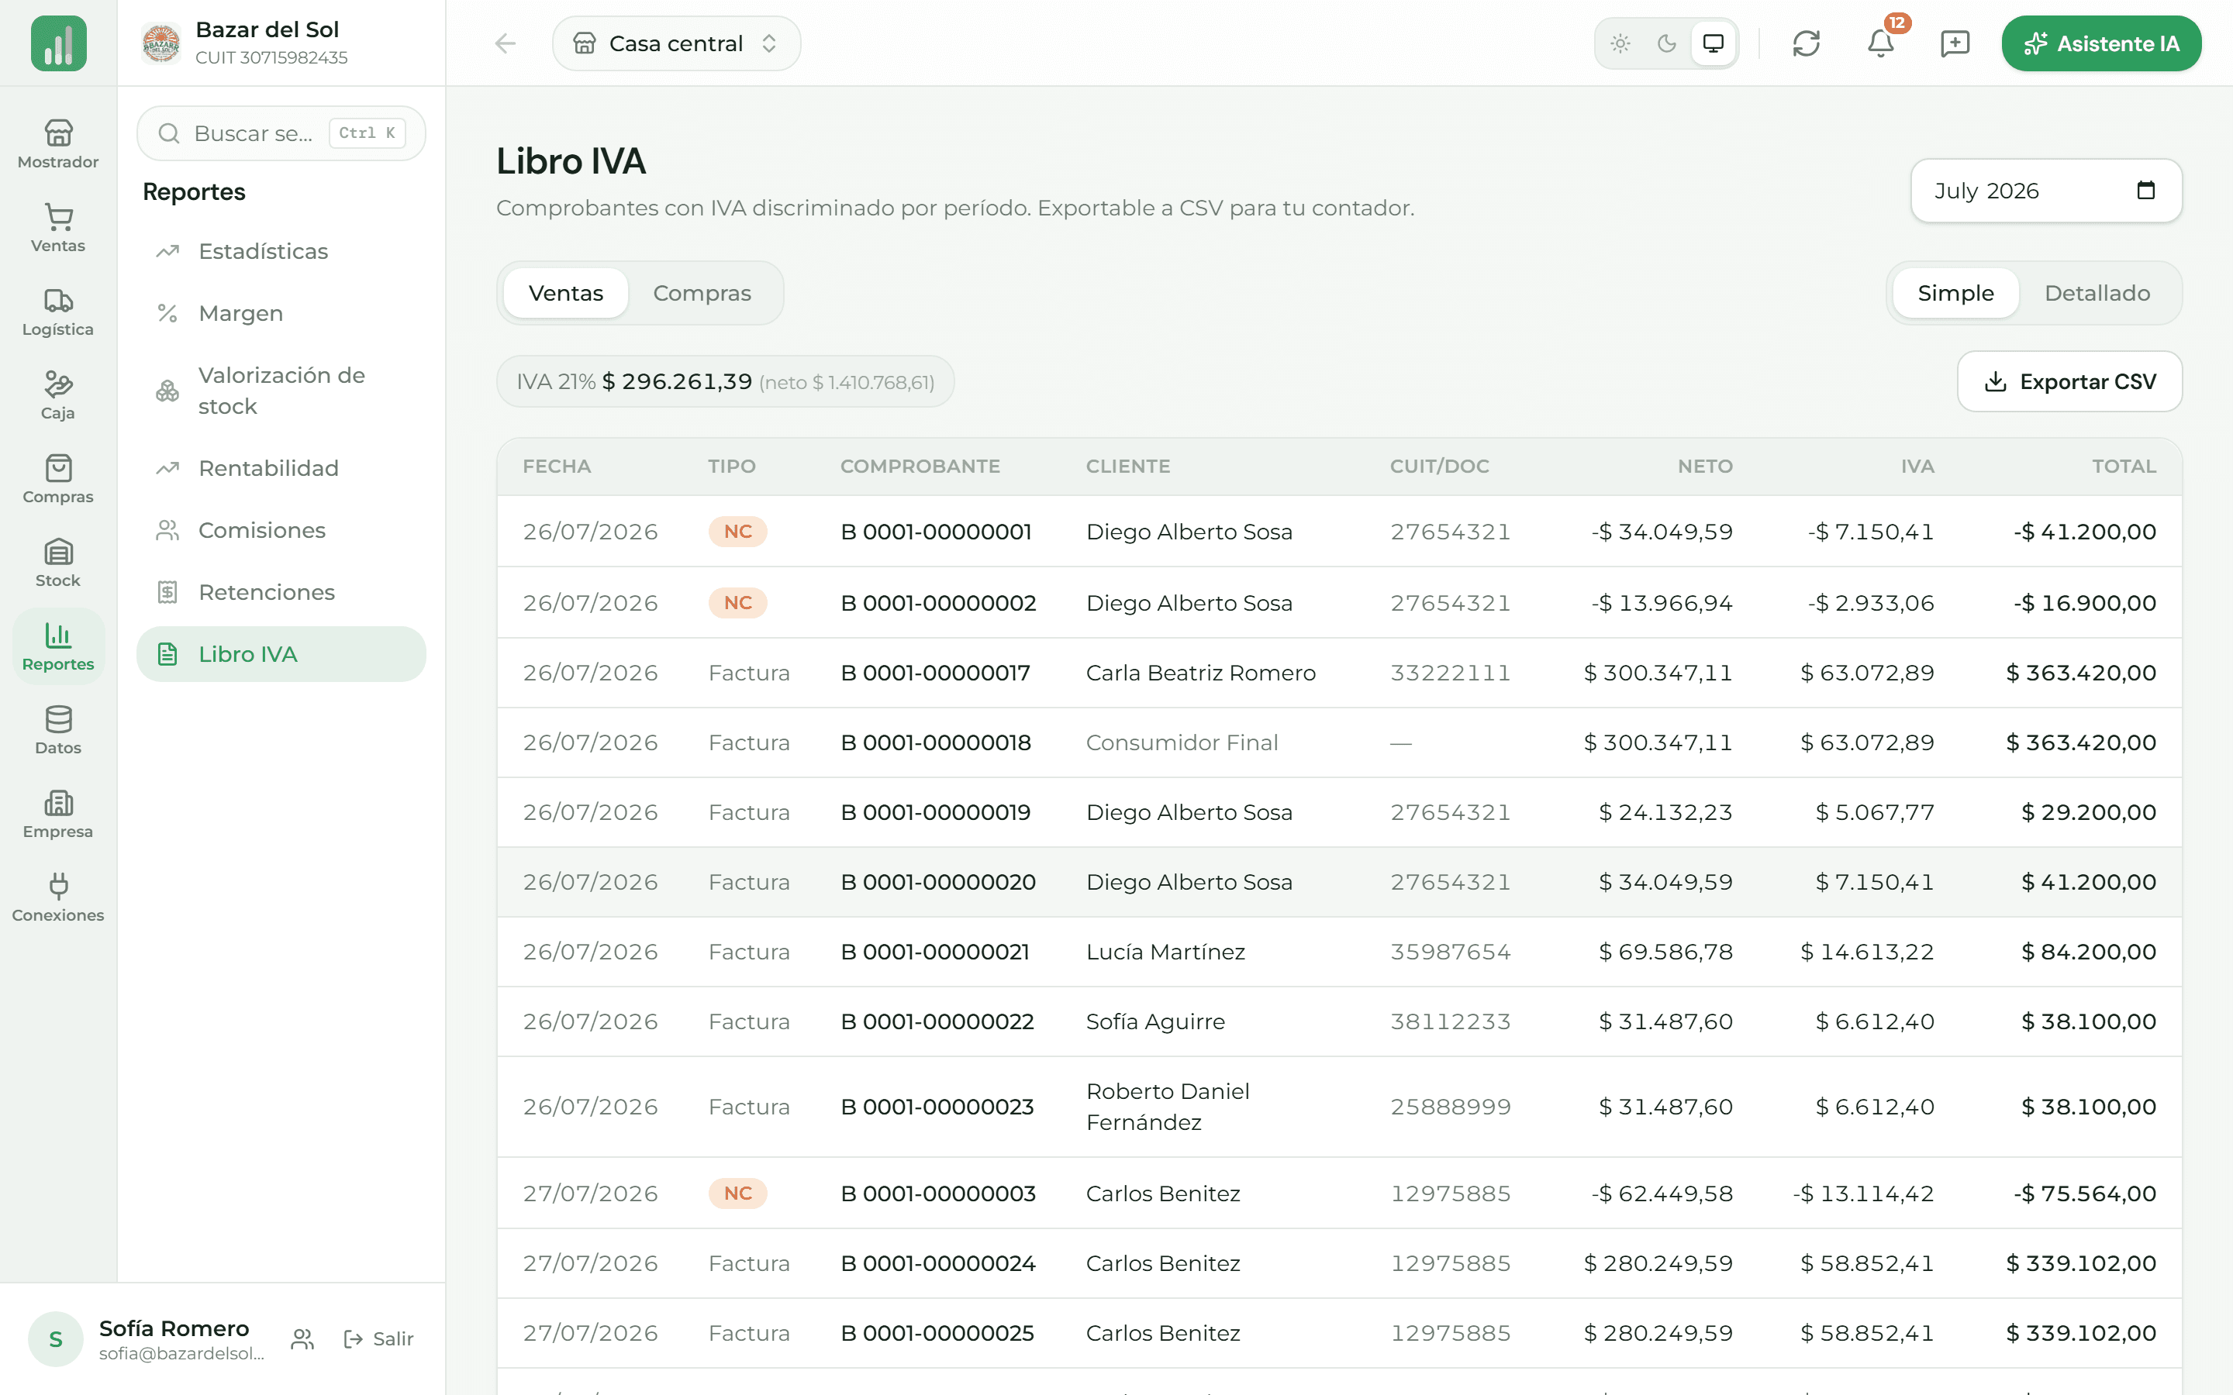
Task: Open Comisiones report
Action: point(281,529)
